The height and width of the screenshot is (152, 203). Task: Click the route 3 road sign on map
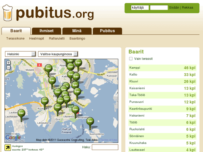tap(39, 65)
